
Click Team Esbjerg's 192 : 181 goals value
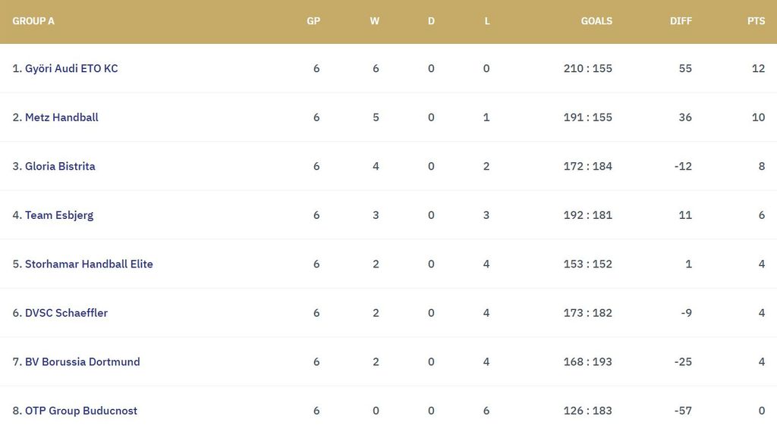[587, 215]
